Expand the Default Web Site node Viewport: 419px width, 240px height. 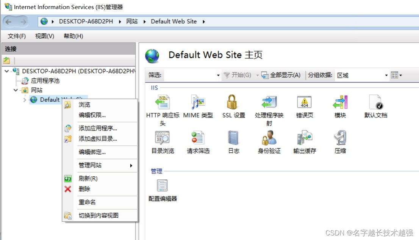(25, 100)
